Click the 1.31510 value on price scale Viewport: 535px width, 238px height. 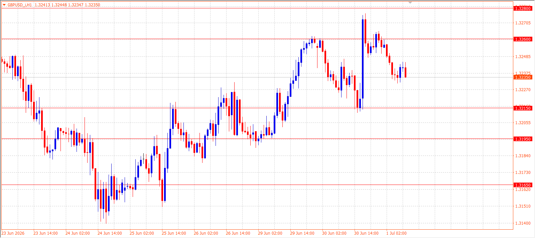tap(523, 206)
